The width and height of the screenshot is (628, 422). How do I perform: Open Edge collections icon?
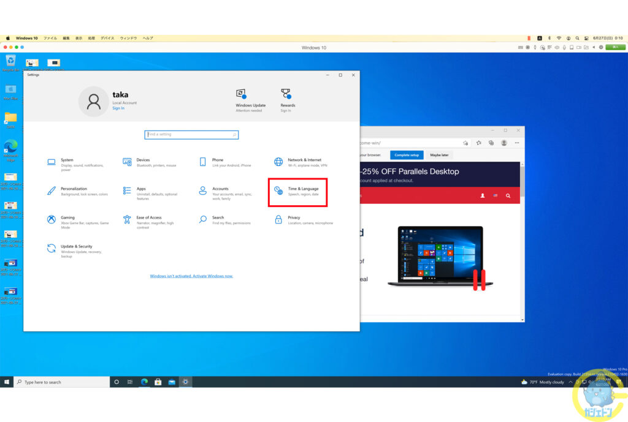(491, 143)
